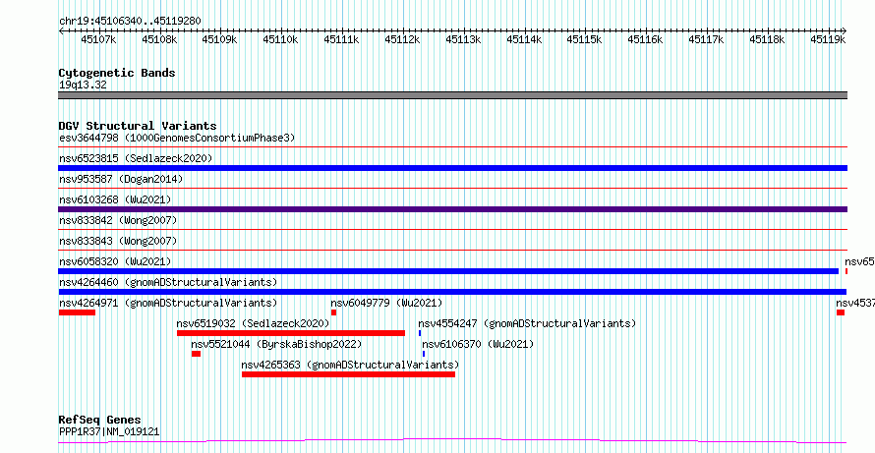
Task: Click the red nsv4537 block at right edge
Action: [x=841, y=312]
